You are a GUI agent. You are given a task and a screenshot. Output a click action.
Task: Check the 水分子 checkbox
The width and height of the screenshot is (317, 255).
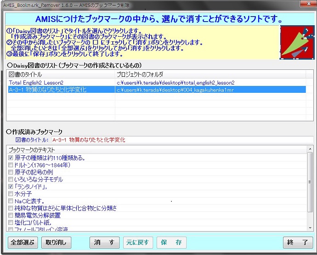(11, 194)
